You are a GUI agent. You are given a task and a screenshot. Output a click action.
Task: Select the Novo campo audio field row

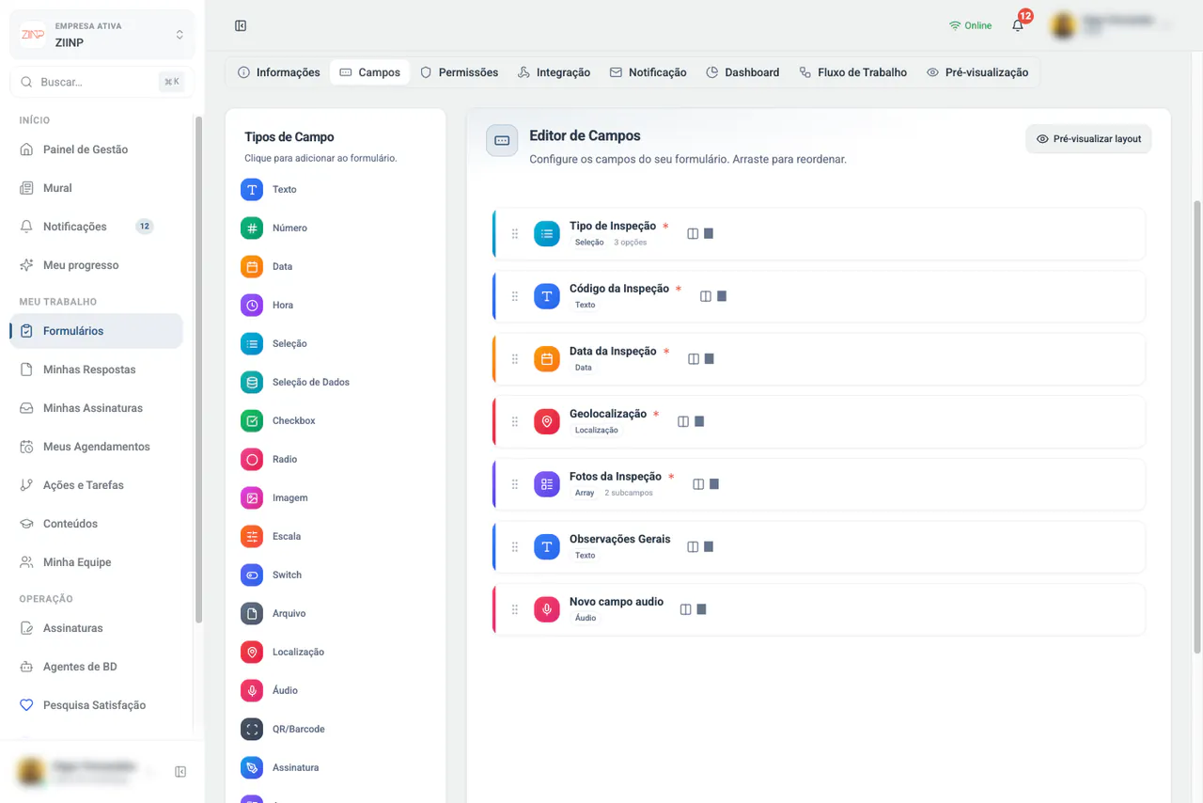pyautogui.click(x=819, y=609)
